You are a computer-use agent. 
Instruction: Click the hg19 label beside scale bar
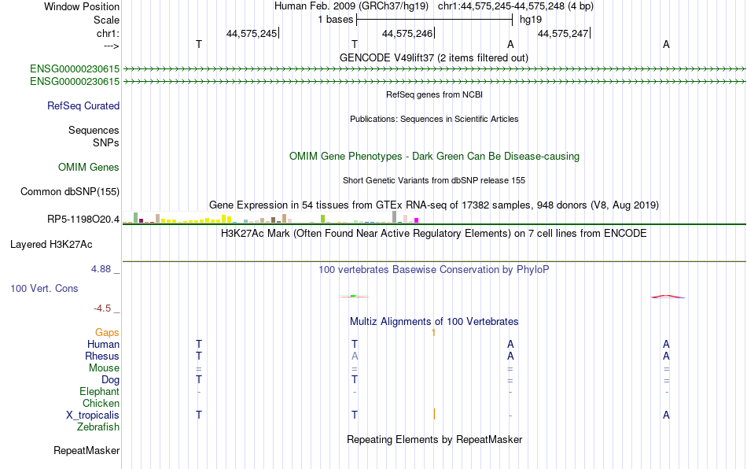531,20
